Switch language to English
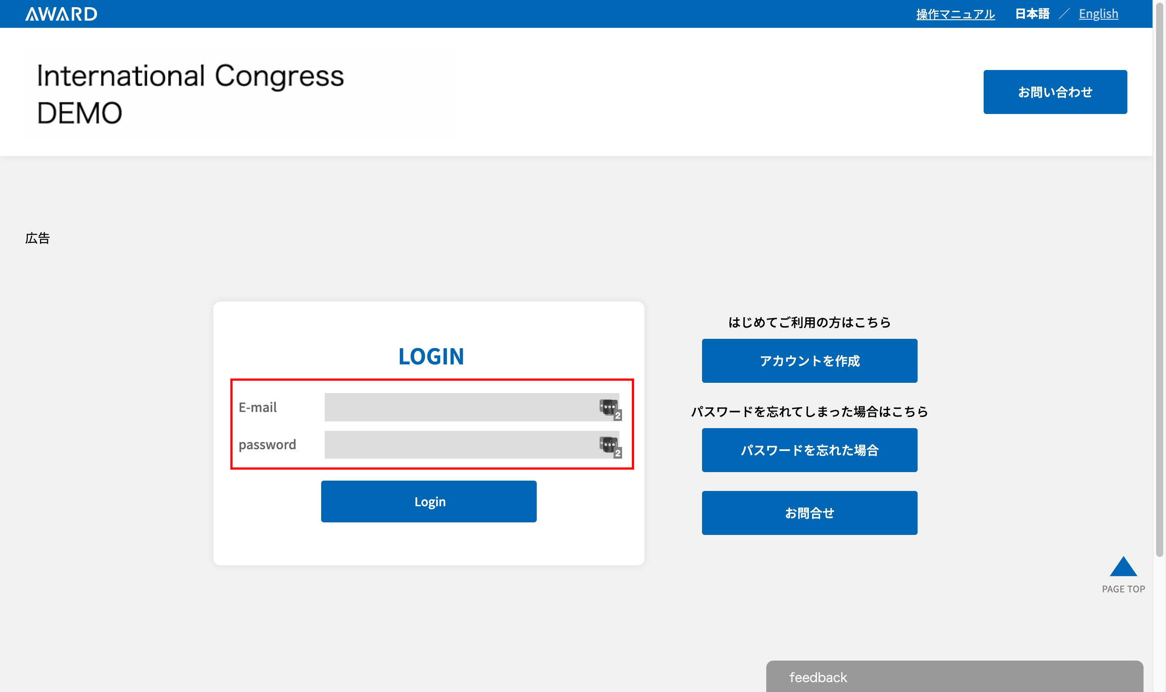This screenshot has height=692, width=1166. tap(1098, 14)
